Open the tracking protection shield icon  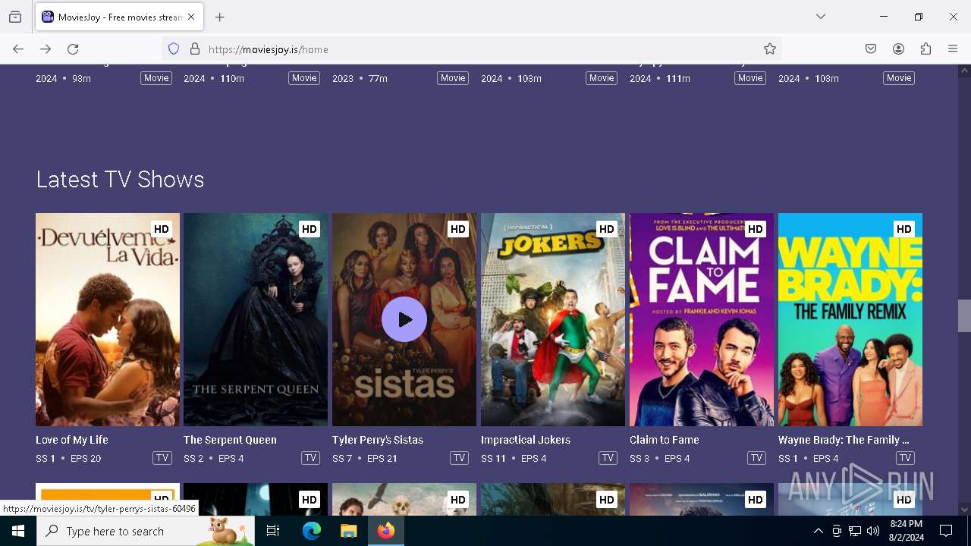(174, 49)
